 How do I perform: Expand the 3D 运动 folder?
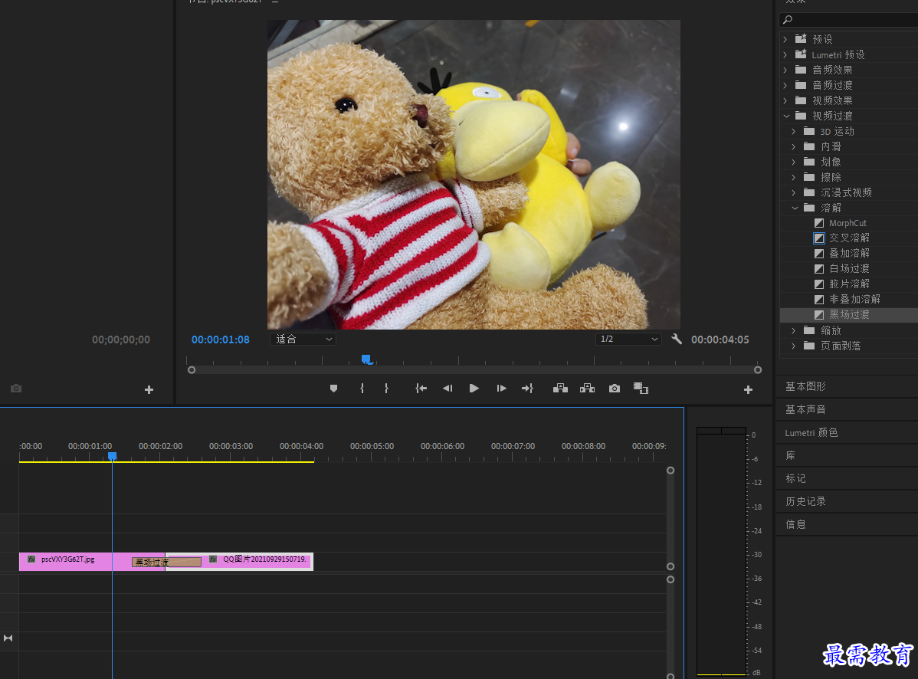pyautogui.click(x=794, y=131)
